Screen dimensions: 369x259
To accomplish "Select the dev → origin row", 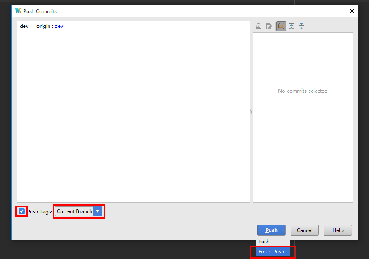I will [133, 26].
